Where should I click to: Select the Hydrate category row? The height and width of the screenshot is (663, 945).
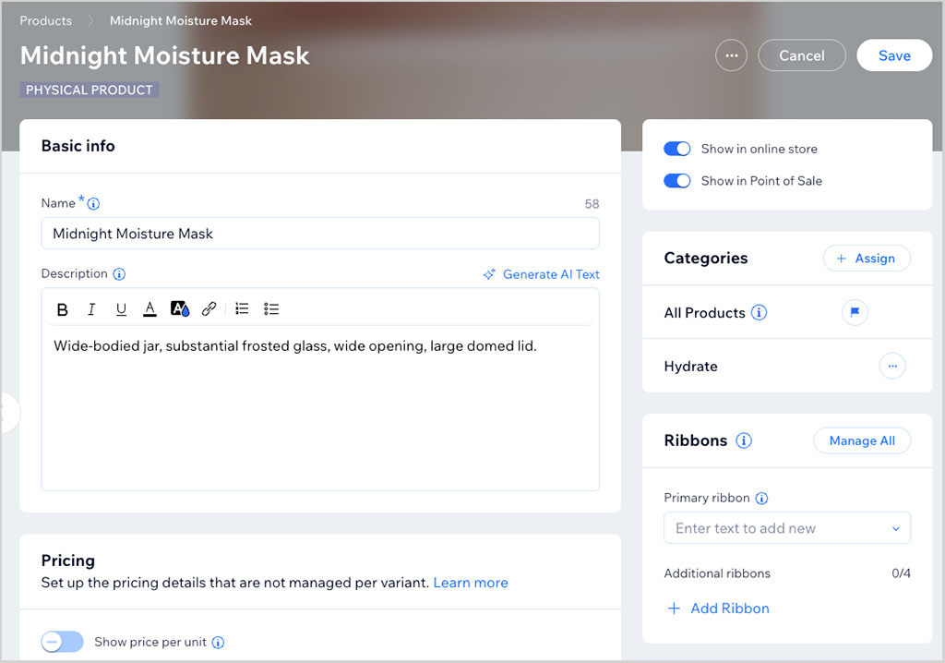coord(787,367)
